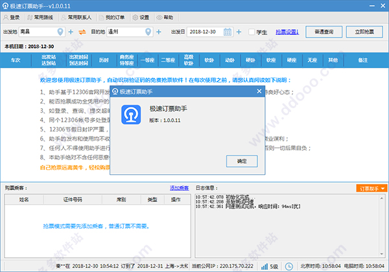Click the 证件号码 column header
Image resolution: width=389 pixels, height=272 pixels.
[x=73, y=199]
